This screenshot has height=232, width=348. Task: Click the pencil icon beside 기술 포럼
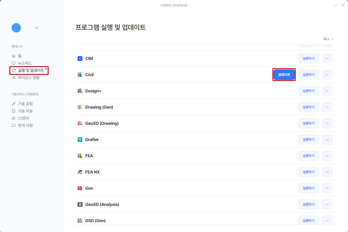tap(13, 104)
